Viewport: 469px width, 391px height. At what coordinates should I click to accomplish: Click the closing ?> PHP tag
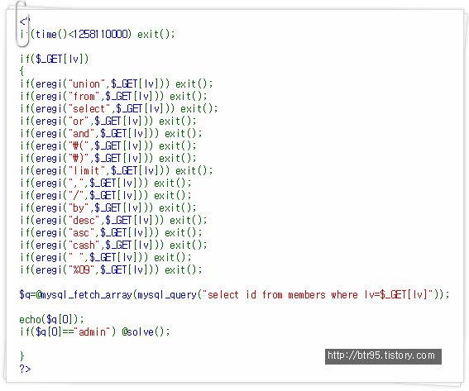[x=25, y=370]
